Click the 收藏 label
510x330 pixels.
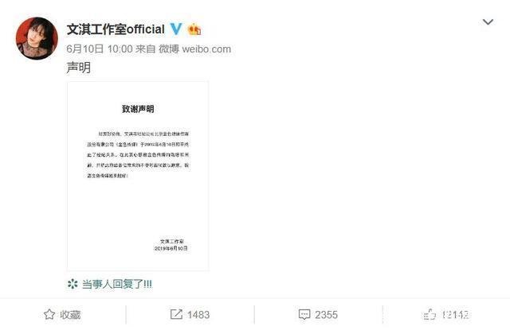[x=70, y=314]
